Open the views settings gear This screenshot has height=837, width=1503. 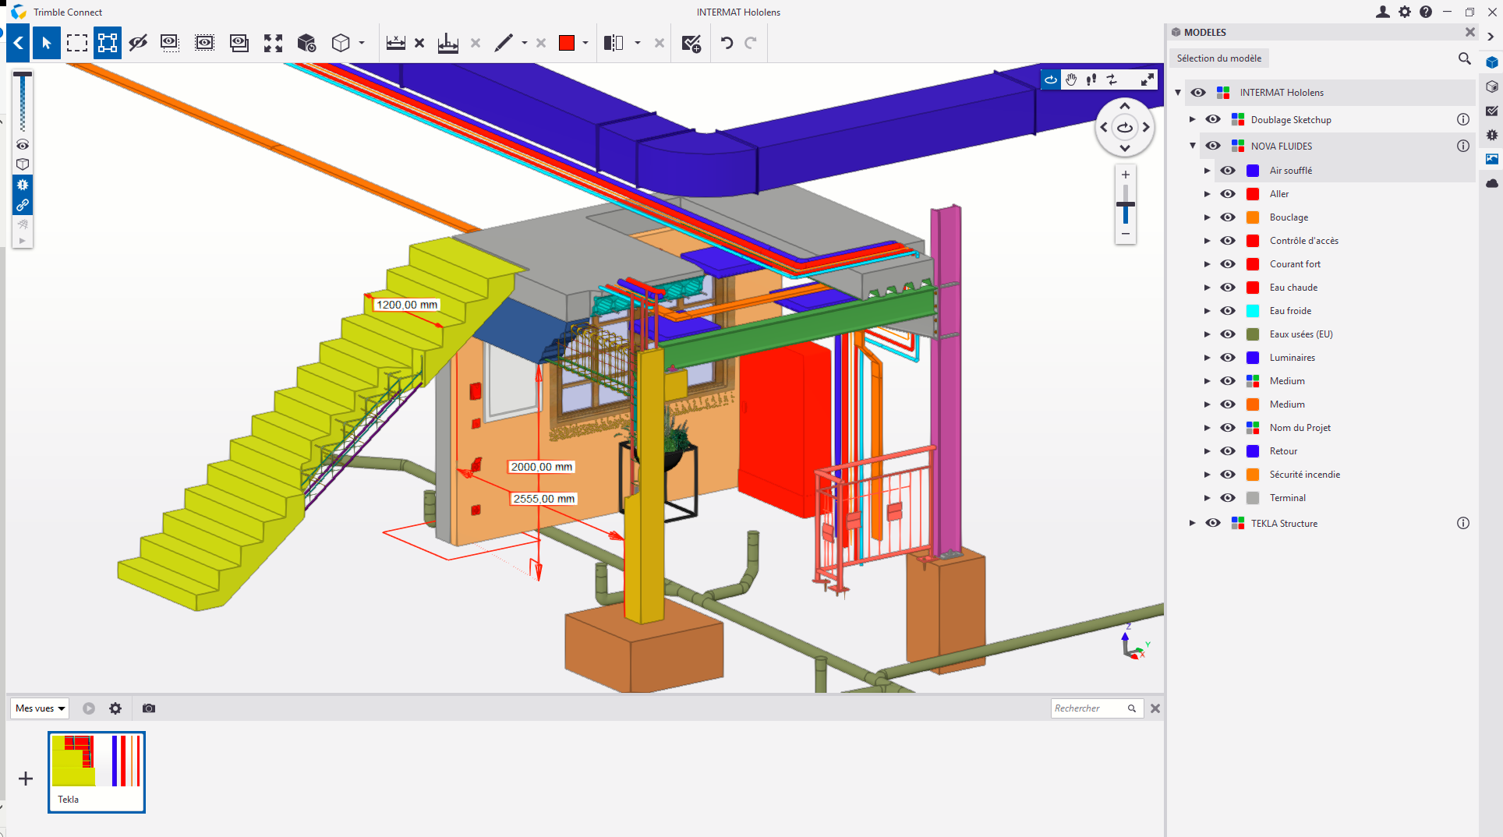[x=115, y=708]
